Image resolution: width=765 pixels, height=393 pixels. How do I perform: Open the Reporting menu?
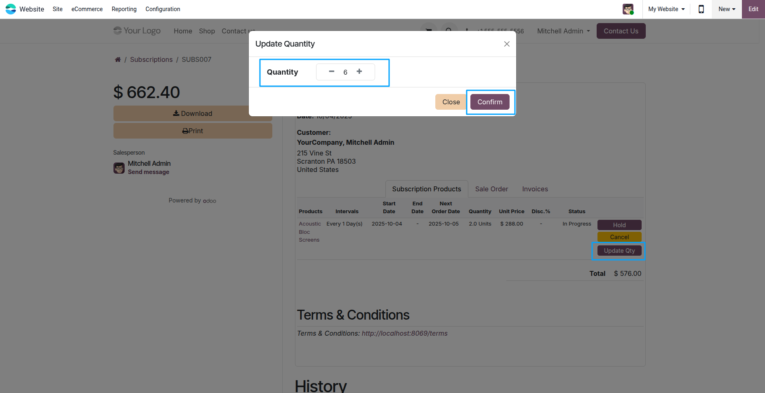pos(124,9)
